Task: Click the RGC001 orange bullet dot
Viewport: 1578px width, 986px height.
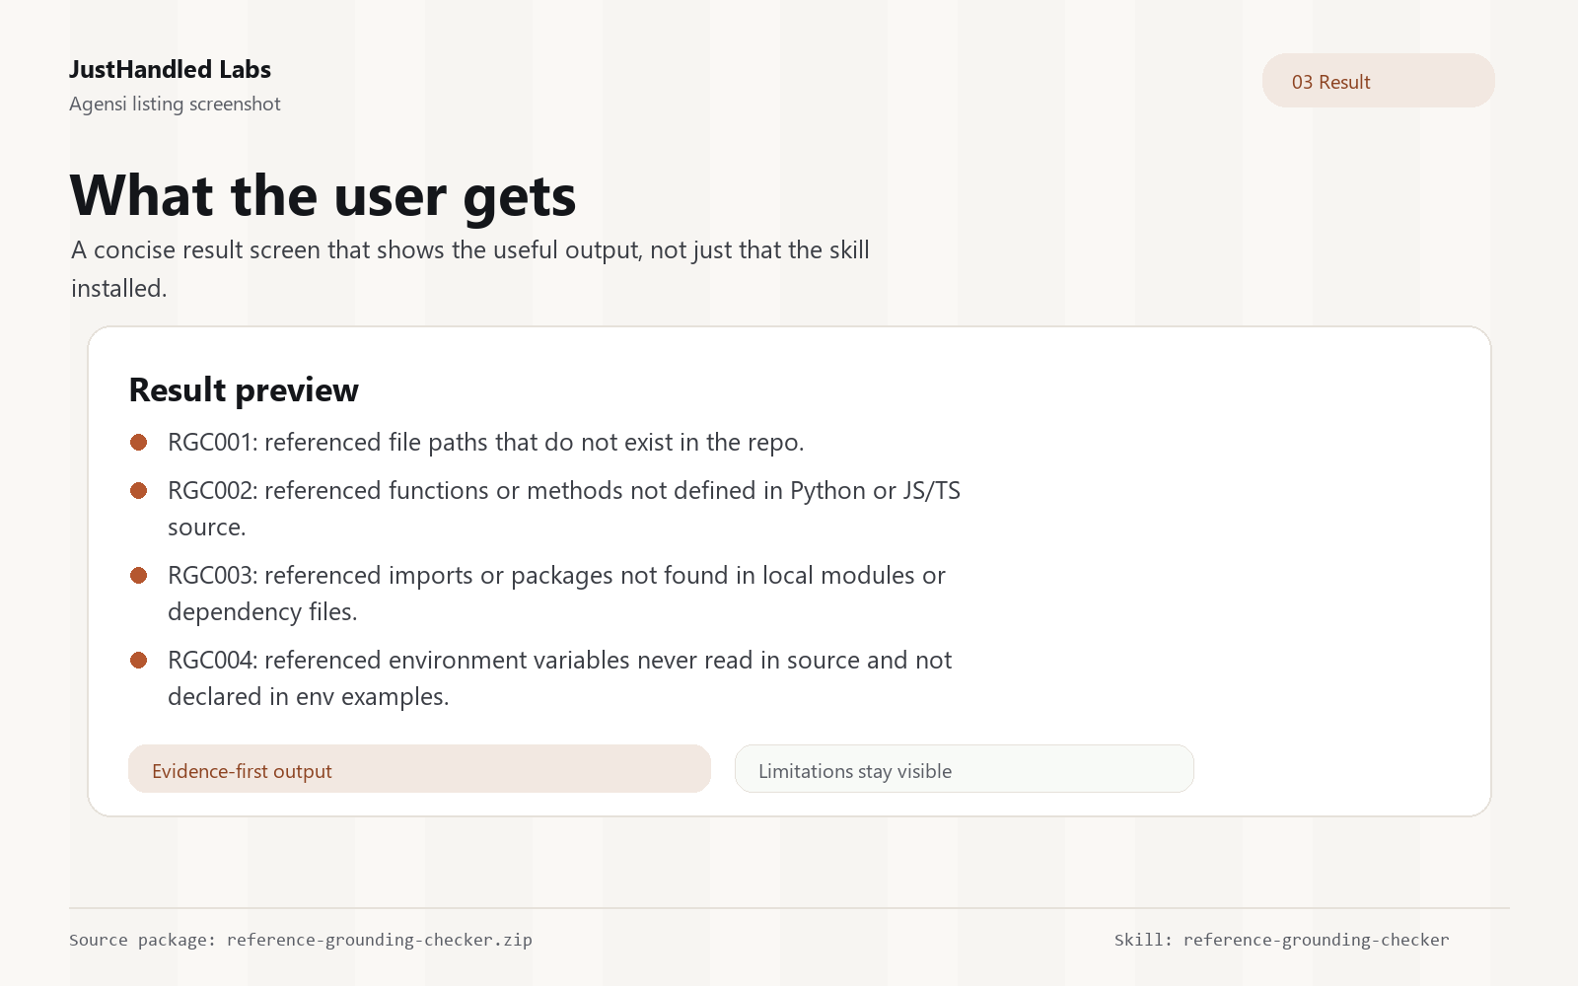Action: (139, 443)
